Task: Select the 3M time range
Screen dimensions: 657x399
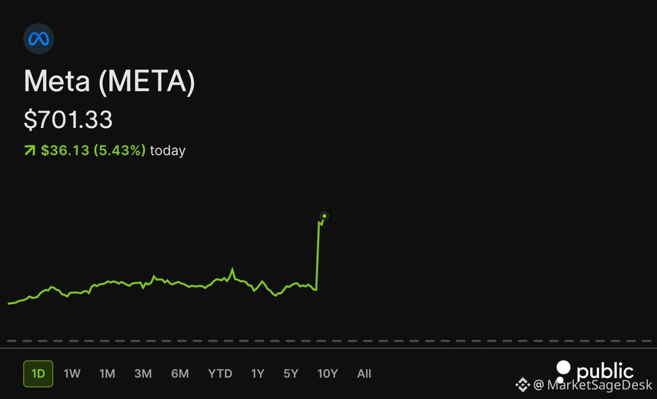Action: pyautogui.click(x=143, y=374)
